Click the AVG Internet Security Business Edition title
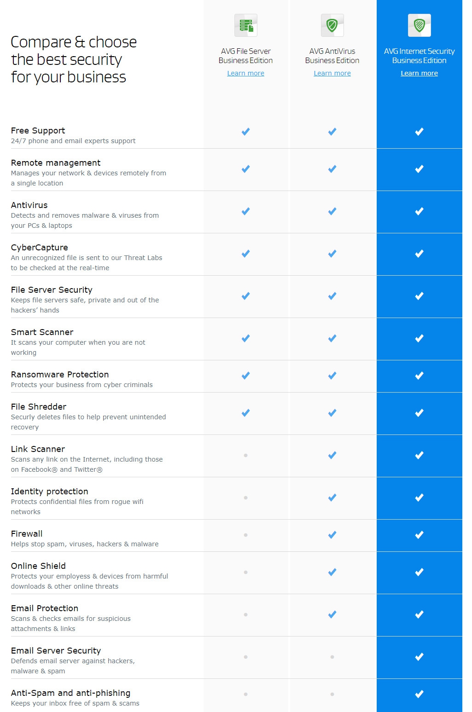Image resolution: width=472 pixels, height=712 pixels. coord(419,56)
